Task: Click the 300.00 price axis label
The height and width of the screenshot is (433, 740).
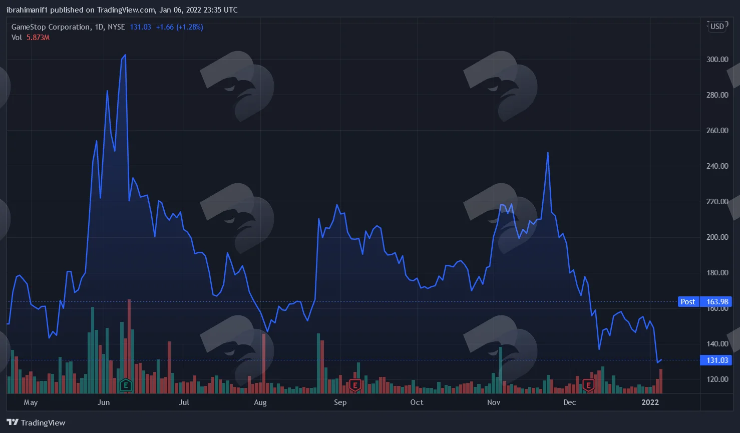Action: click(717, 59)
